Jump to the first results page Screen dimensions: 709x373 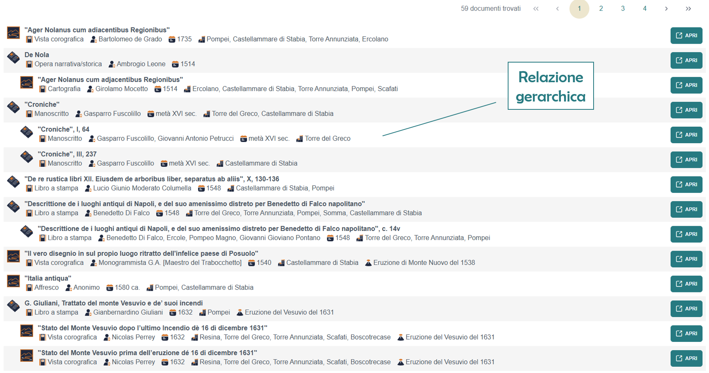536,9
